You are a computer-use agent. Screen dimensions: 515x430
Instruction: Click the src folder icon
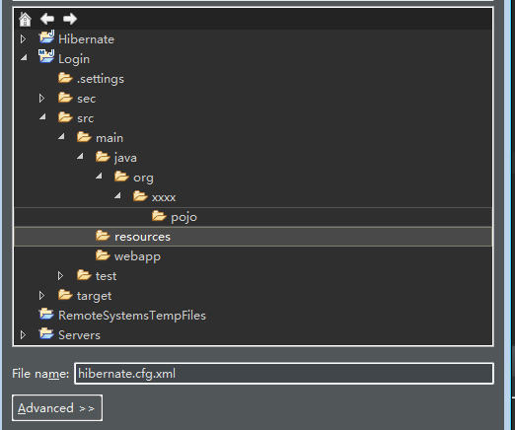65,117
